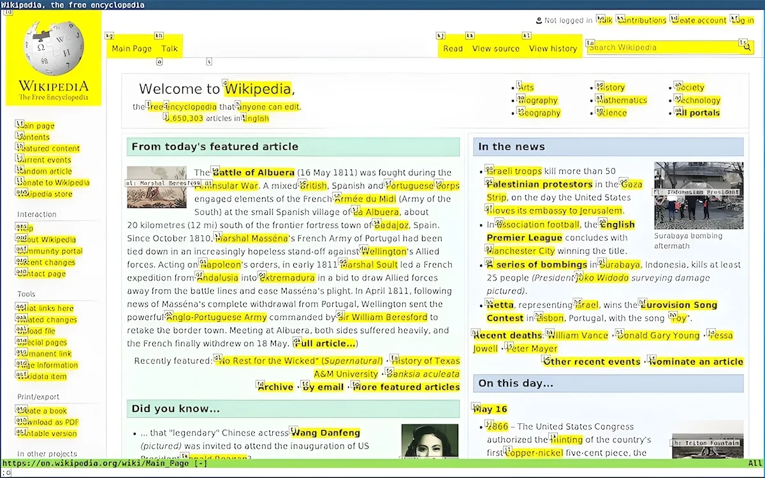Open the May 16 date link
765x478 pixels.
point(490,409)
